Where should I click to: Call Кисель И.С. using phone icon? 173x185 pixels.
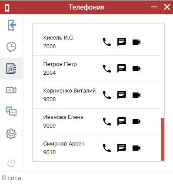107,42
